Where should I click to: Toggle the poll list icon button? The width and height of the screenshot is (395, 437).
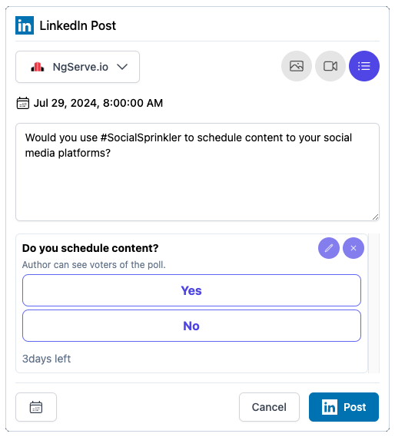pyautogui.click(x=364, y=66)
